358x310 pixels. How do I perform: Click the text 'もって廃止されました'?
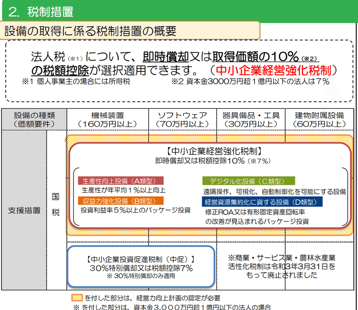(x=281, y=275)
